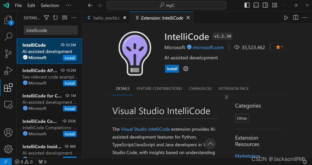This screenshot has height=165, width=312.
Task: Open the Accounts menu icon
Action: (x=8, y=132)
